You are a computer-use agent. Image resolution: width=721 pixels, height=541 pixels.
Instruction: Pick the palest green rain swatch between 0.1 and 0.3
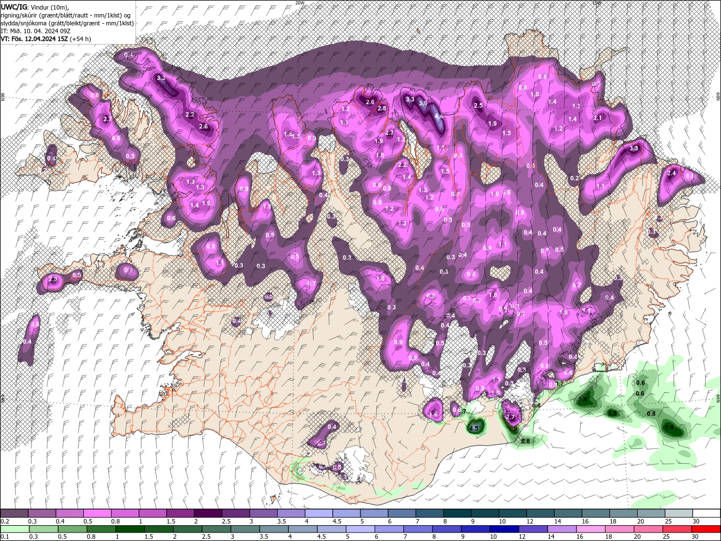click(14, 529)
